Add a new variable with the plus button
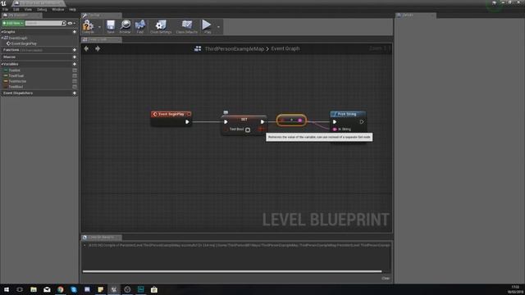This screenshot has width=525, height=295. pos(75,64)
